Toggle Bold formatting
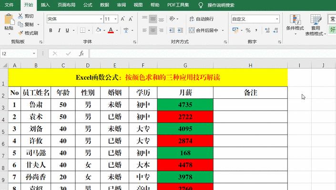Image resolution: width=336 pixels, height=190 pixels. click(51, 30)
